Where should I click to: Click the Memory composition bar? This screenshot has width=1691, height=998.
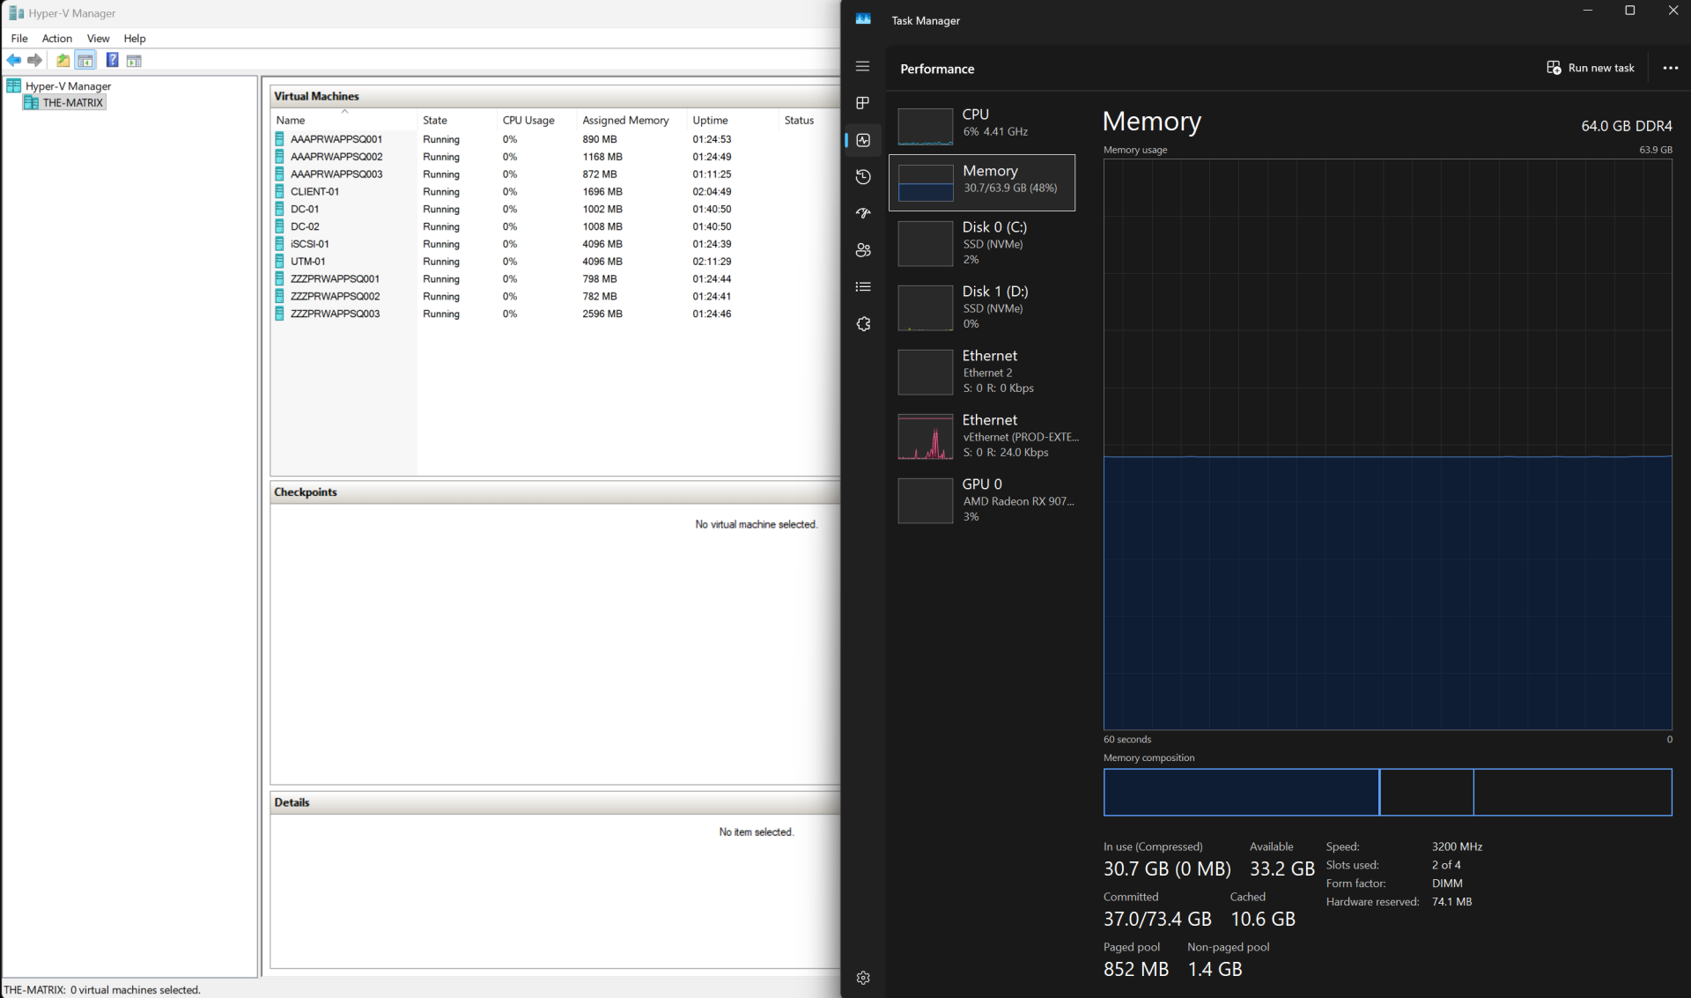click(x=1388, y=792)
